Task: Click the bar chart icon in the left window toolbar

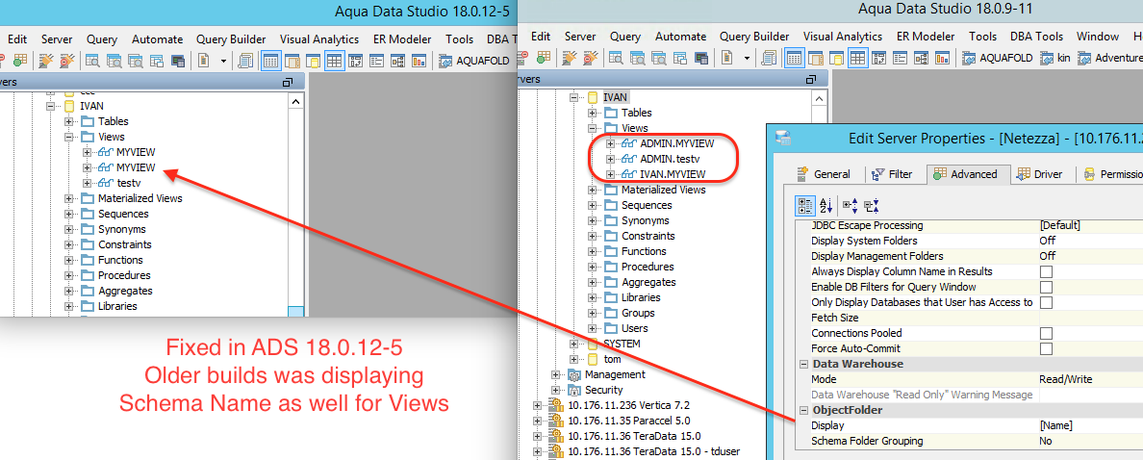Action: 419,61
